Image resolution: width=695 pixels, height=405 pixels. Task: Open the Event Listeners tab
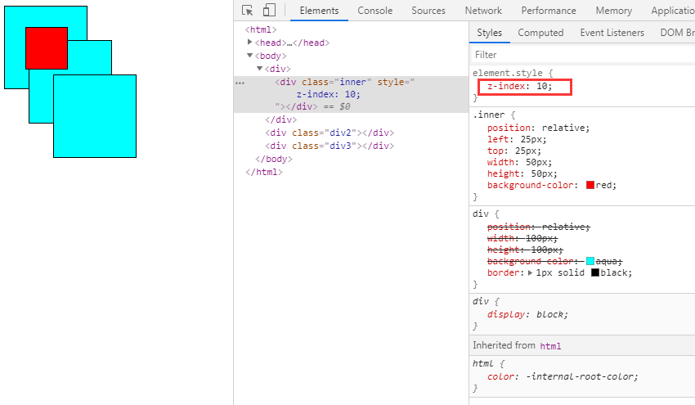click(612, 33)
